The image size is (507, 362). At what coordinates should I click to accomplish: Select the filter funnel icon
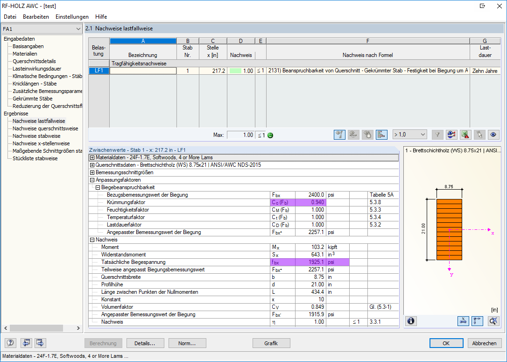tap(437, 135)
